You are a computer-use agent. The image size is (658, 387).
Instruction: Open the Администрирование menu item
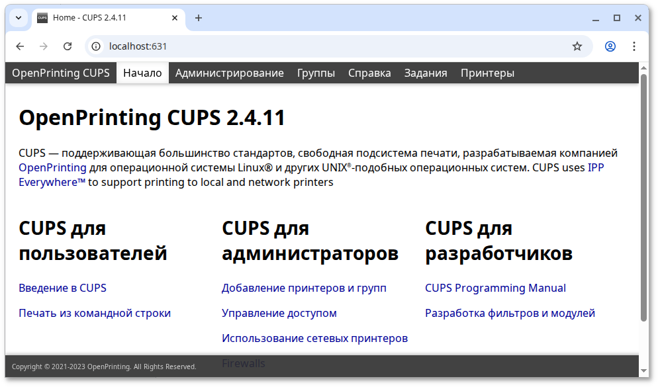coord(229,73)
